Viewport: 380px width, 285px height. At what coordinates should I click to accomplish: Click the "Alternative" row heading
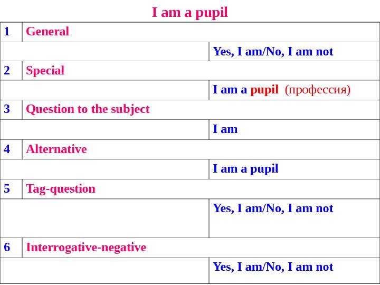click(56, 149)
